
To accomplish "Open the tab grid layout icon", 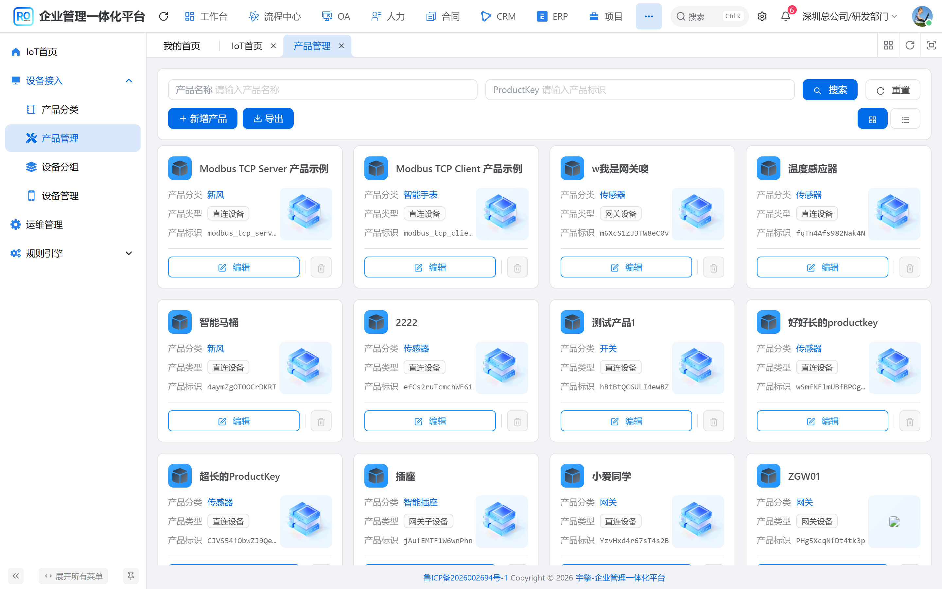I will tap(888, 45).
